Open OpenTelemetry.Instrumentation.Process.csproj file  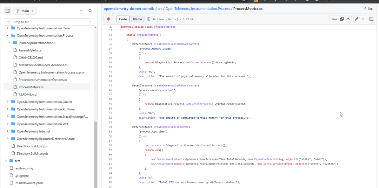(x=52, y=72)
